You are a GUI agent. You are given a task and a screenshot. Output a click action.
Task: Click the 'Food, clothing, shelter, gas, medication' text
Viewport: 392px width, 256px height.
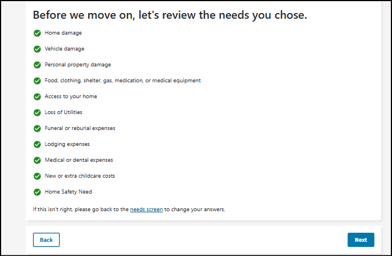coord(122,81)
